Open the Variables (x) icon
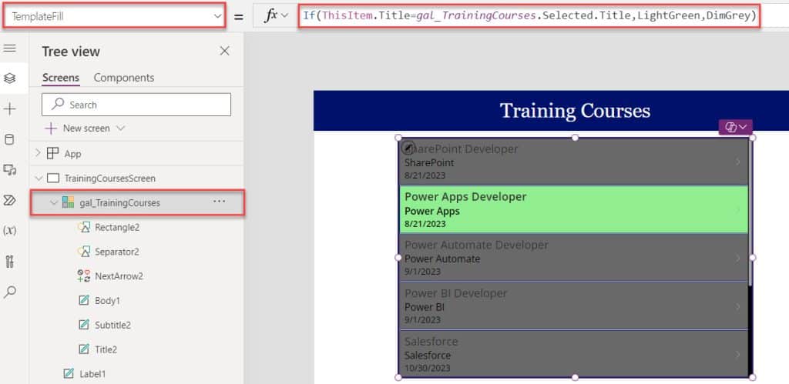The image size is (789, 384). [x=9, y=231]
